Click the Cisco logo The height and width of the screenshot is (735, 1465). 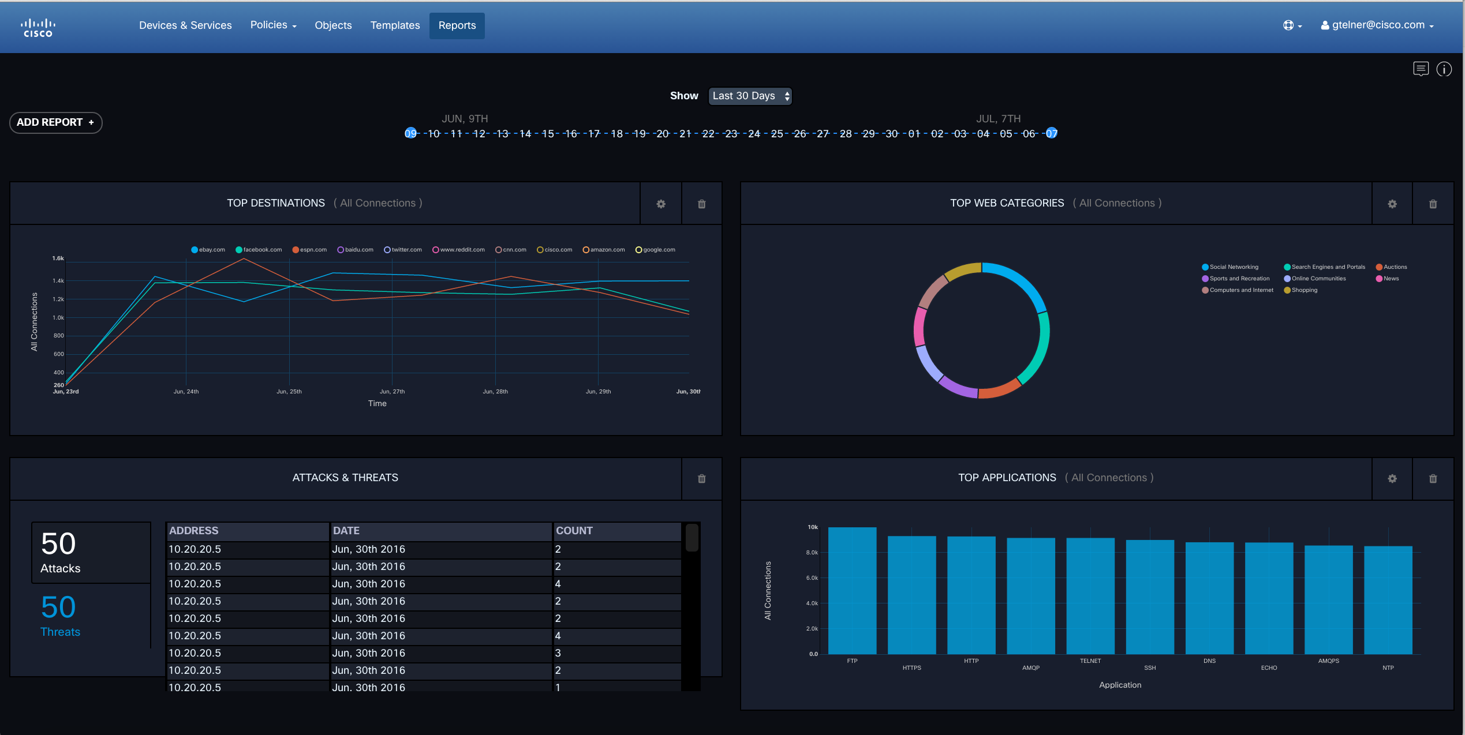38,27
